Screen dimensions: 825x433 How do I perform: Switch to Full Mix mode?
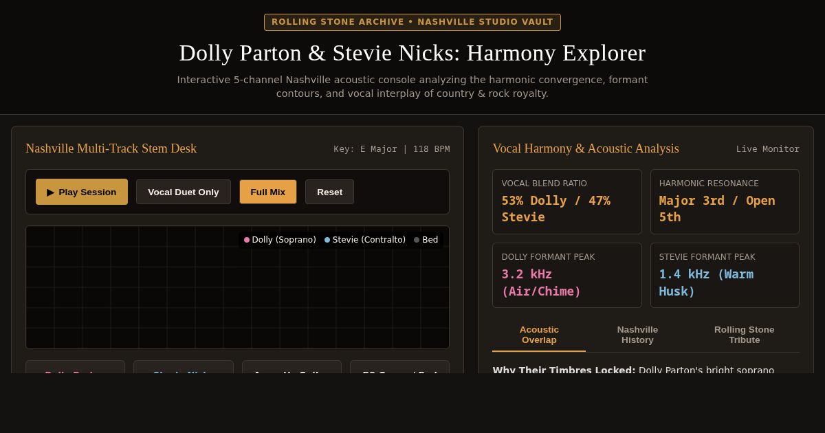click(268, 192)
